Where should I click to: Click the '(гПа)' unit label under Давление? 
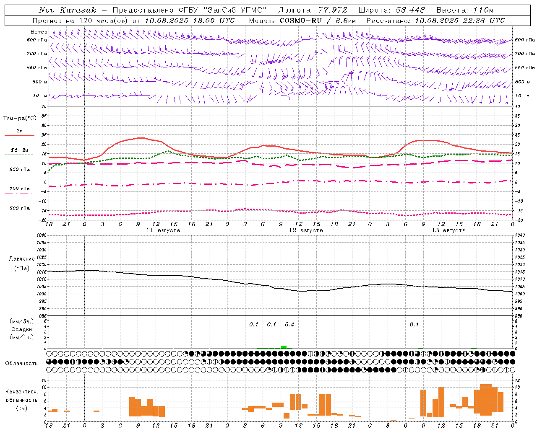click(21, 269)
